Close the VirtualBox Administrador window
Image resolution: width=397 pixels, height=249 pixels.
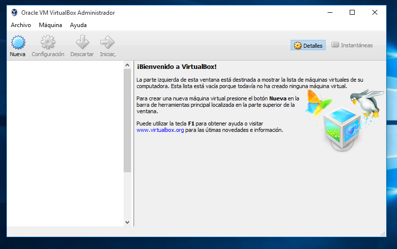[375, 12]
